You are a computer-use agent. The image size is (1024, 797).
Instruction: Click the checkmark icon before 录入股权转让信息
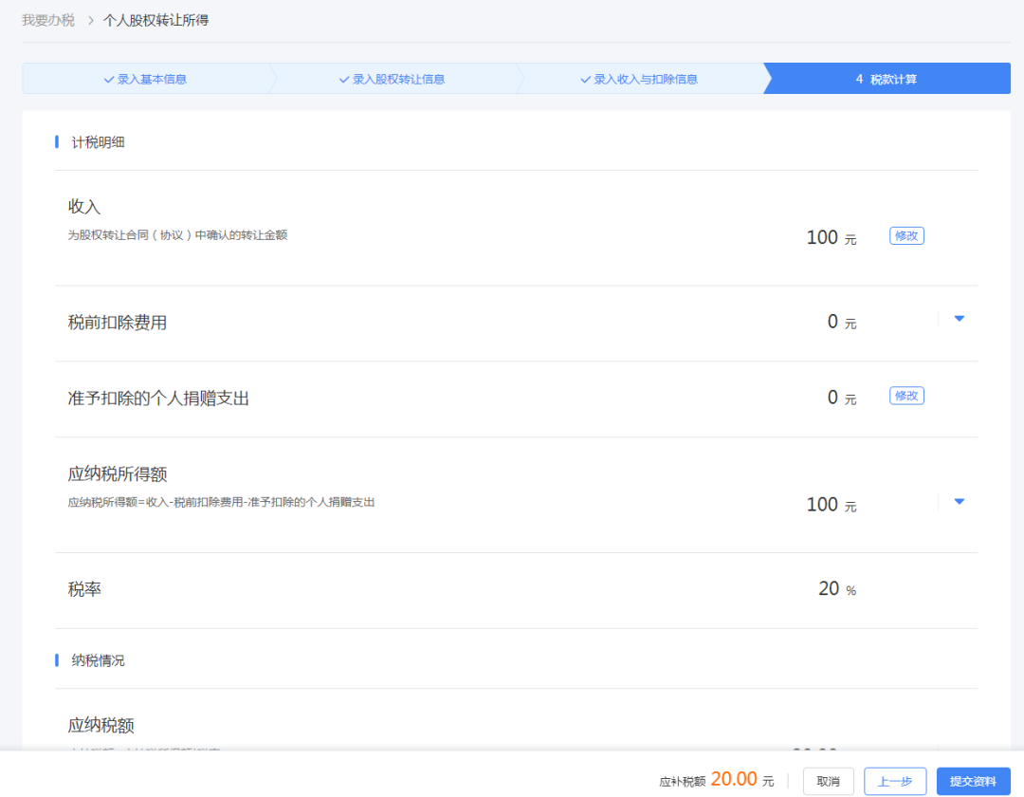[344, 80]
